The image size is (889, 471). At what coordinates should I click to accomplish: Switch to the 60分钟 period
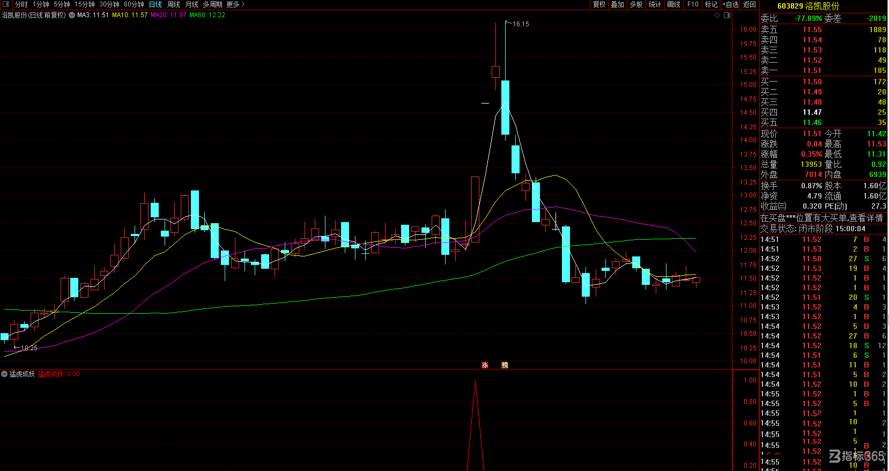(134, 4)
